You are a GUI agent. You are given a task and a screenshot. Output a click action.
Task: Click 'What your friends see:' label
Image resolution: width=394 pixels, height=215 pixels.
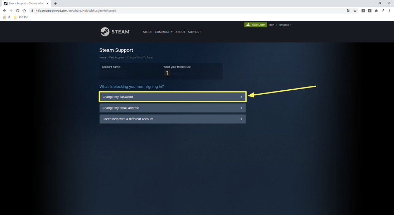pyautogui.click(x=177, y=67)
